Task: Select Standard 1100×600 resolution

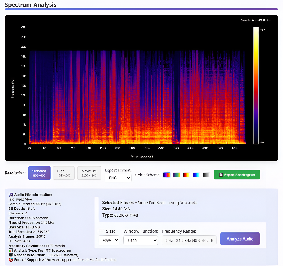Action: click(x=39, y=173)
